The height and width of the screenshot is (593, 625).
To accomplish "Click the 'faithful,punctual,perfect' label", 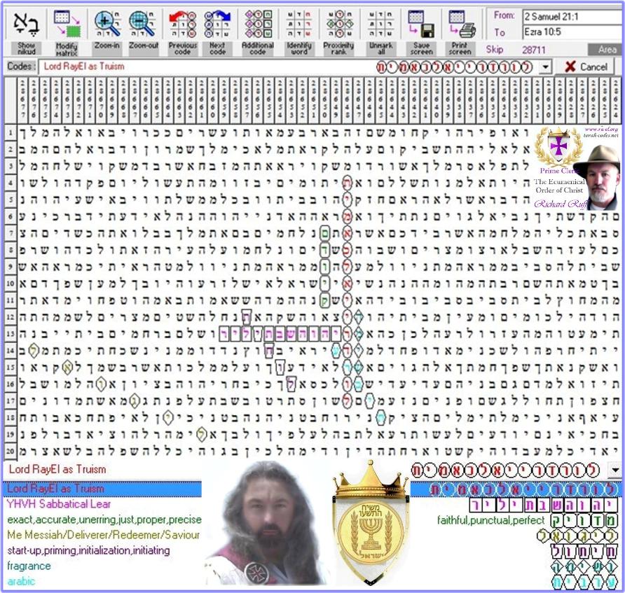I will pos(490,520).
